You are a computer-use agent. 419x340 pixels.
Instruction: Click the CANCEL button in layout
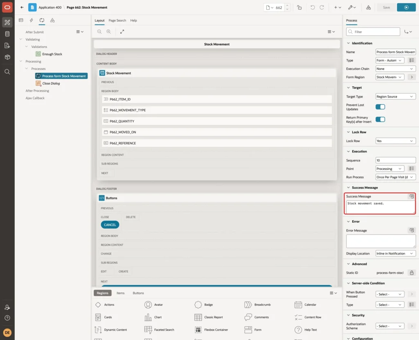click(x=110, y=225)
